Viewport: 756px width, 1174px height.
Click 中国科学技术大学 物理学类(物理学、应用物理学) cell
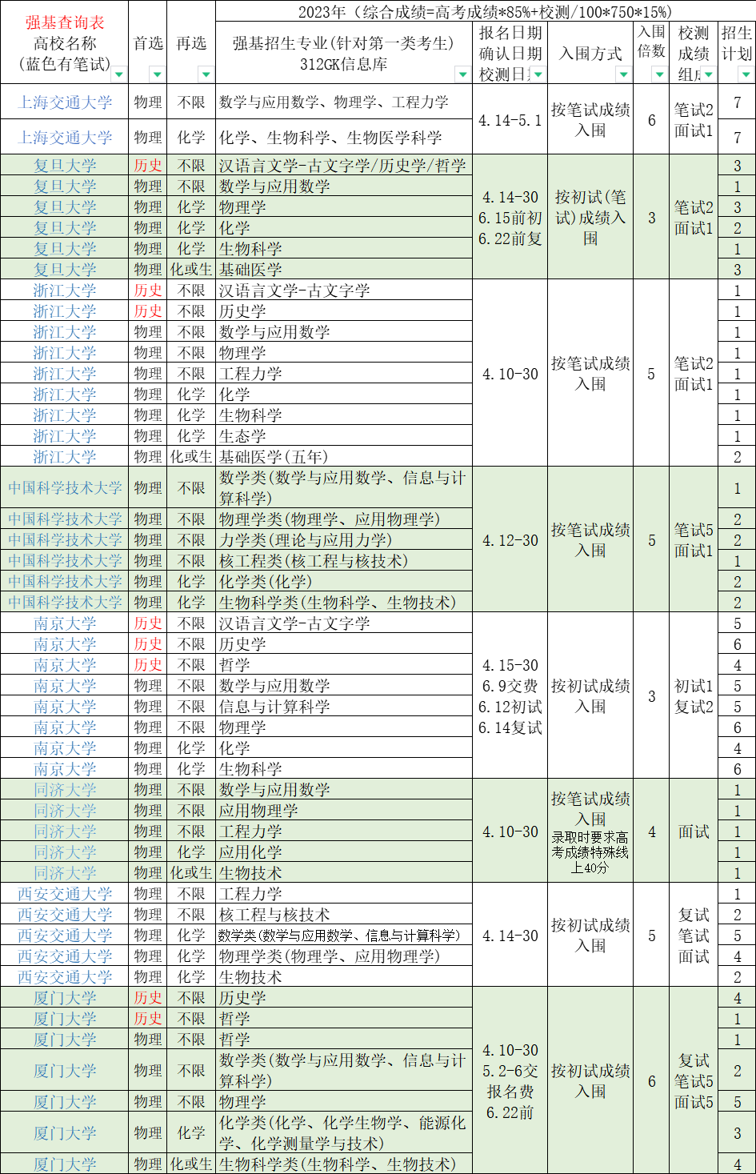(x=344, y=519)
